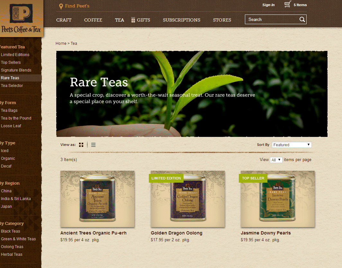Screen dimensions: 342x268
Task: Open the items per page dropdown
Action: click(x=276, y=160)
